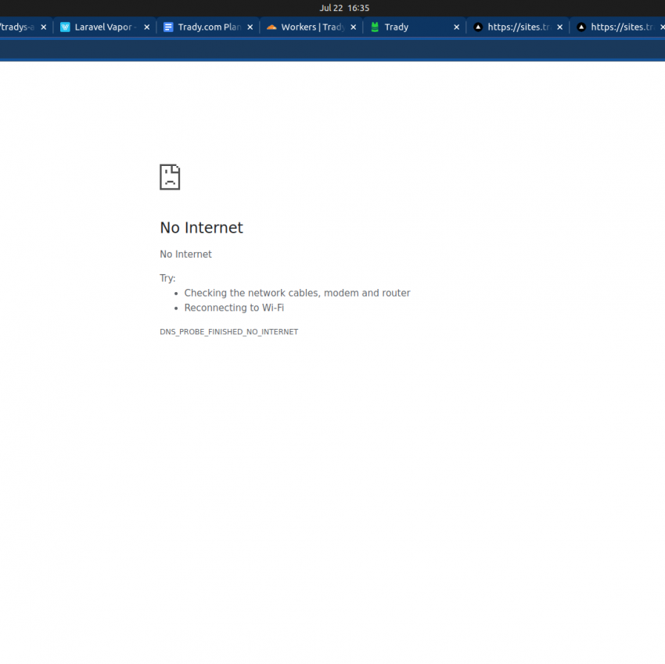Close the active Trady tab
The height and width of the screenshot is (664, 665).
coord(457,27)
